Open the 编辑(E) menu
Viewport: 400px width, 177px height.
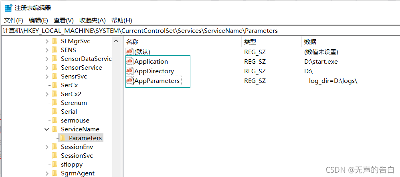click(38, 20)
